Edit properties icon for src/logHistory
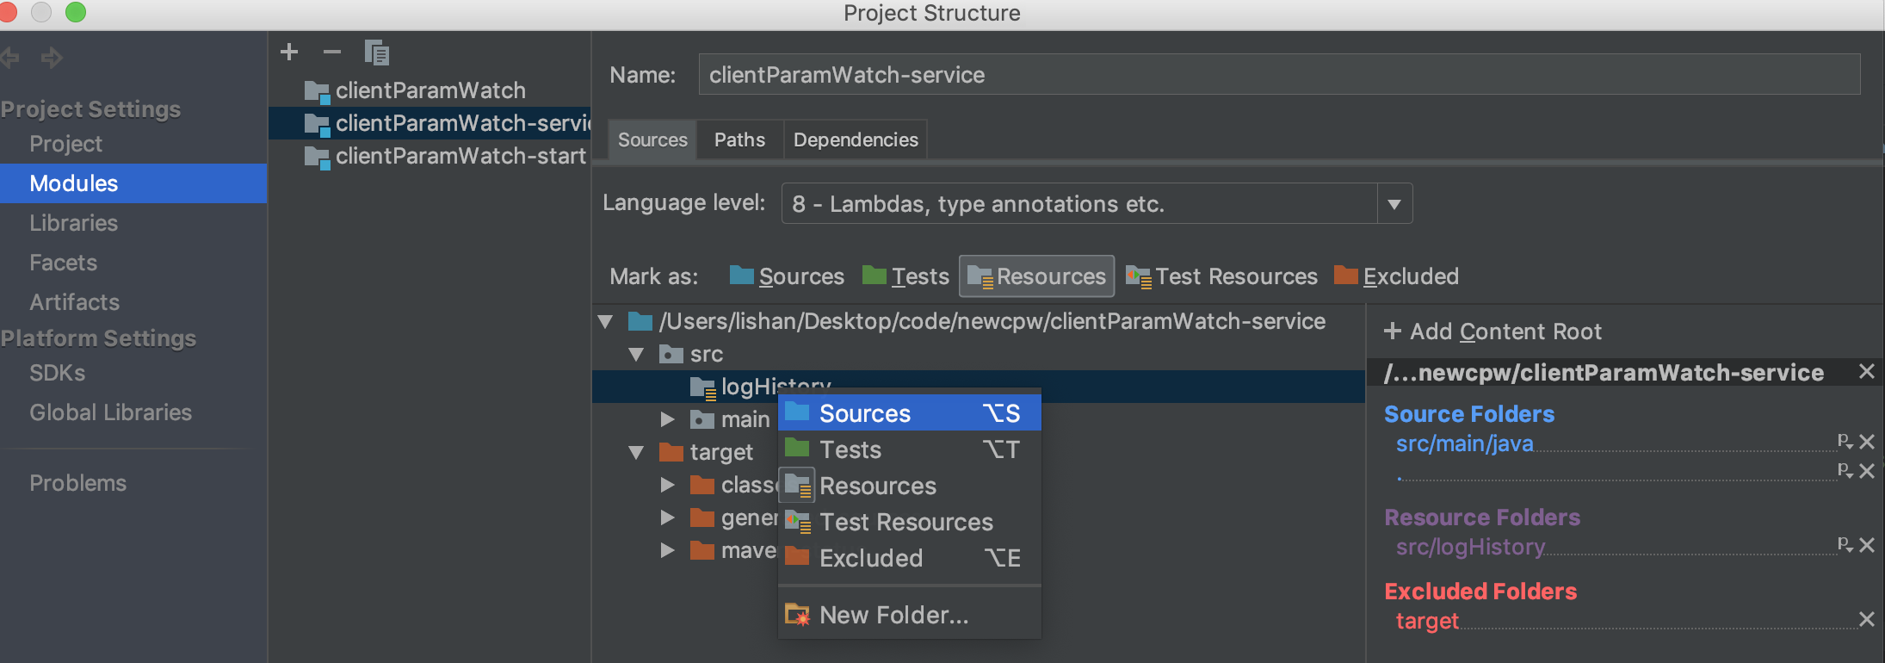This screenshot has height=663, width=1885. click(x=1845, y=544)
